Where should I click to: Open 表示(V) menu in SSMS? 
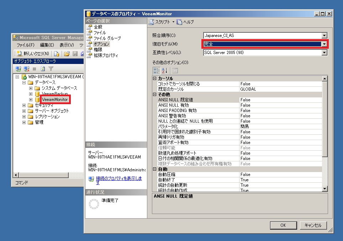67,45
